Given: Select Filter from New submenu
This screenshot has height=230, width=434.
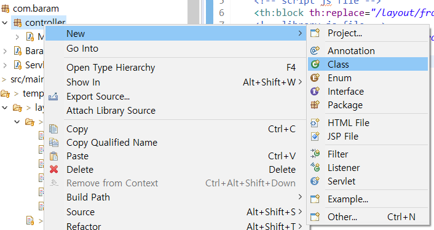Looking at the screenshot, I should pyautogui.click(x=368, y=154).
